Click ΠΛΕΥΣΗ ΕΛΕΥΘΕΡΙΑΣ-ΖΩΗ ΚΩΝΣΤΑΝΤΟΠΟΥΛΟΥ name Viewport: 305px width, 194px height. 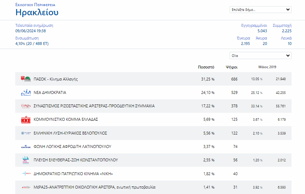[x=76, y=160]
